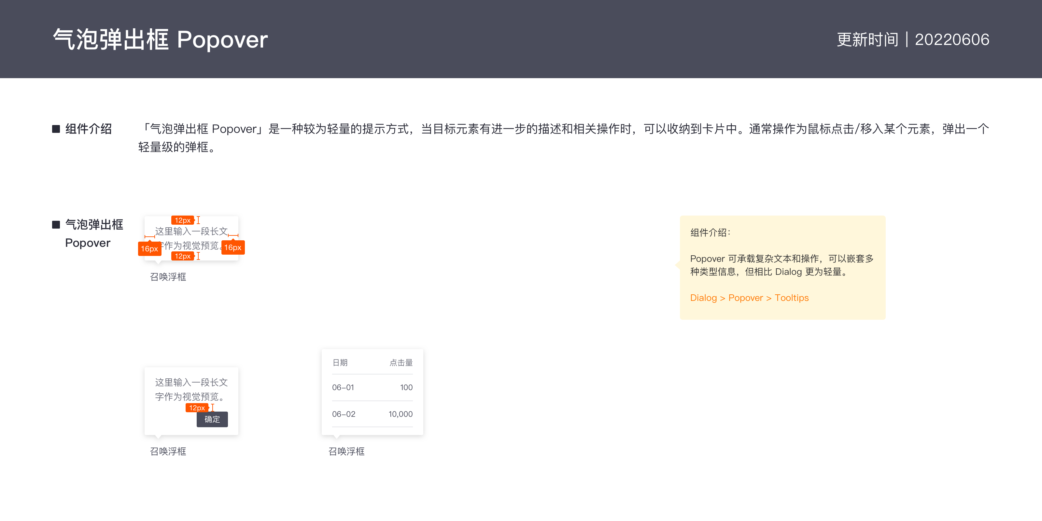The height and width of the screenshot is (521, 1042).
Task: Click the 组件介绍 section heading
Action: click(88, 129)
